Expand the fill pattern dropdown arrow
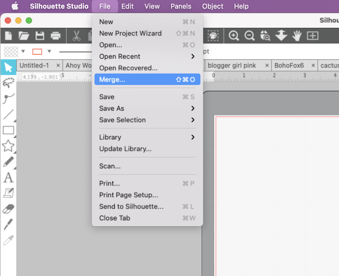The width and height of the screenshot is (339, 276). point(23,51)
